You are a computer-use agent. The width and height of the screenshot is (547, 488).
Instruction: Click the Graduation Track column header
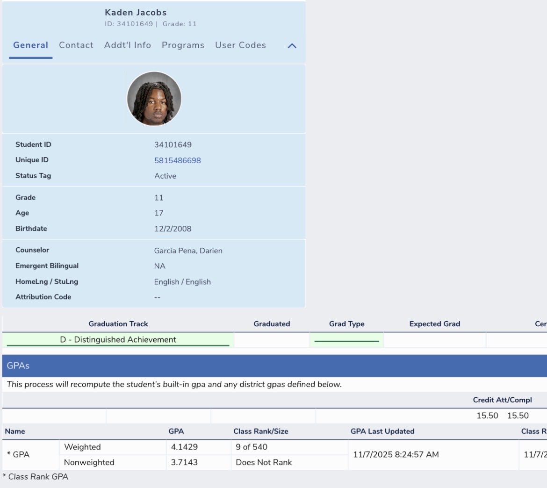pyautogui.click(x=118, y=324)
